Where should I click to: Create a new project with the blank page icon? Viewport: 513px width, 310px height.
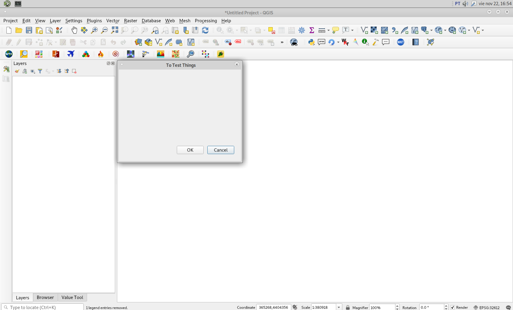pyautogui.click(x=9, y=30)
